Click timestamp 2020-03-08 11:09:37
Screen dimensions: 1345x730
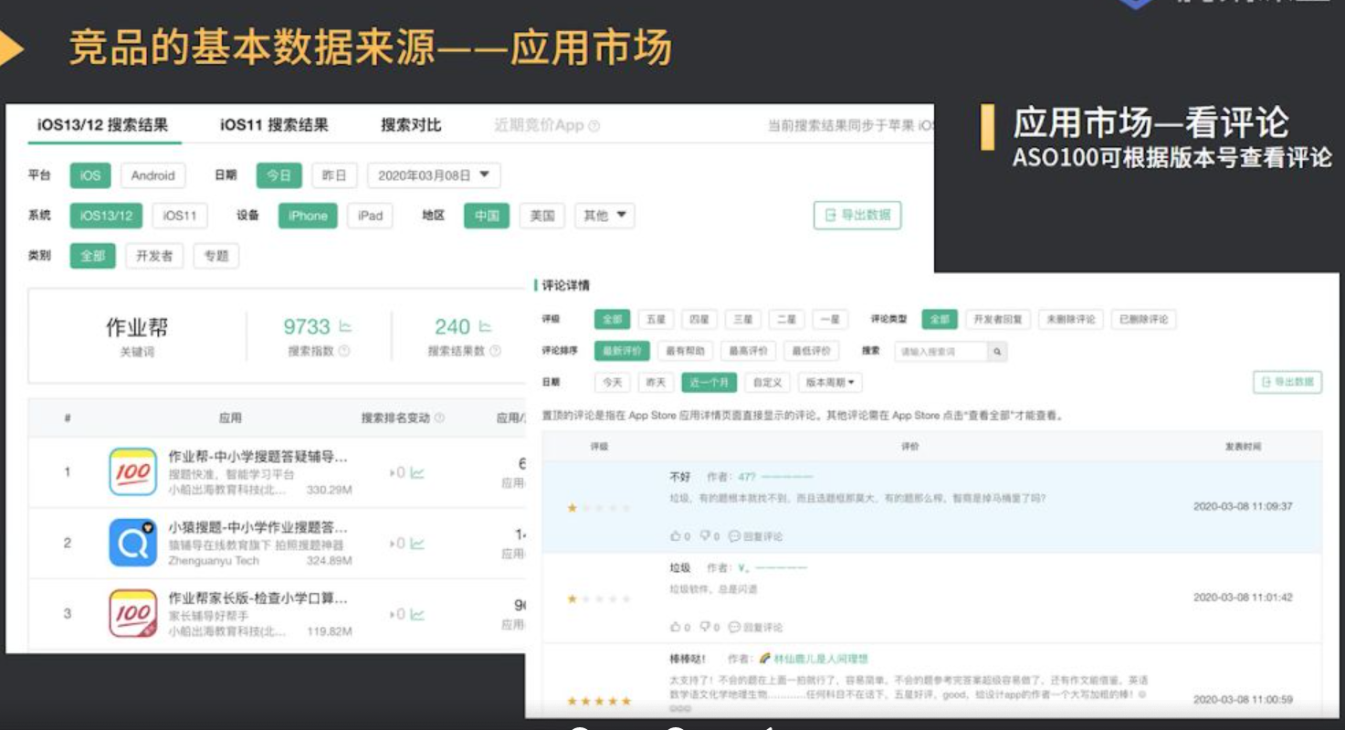tap(1243, 505)
